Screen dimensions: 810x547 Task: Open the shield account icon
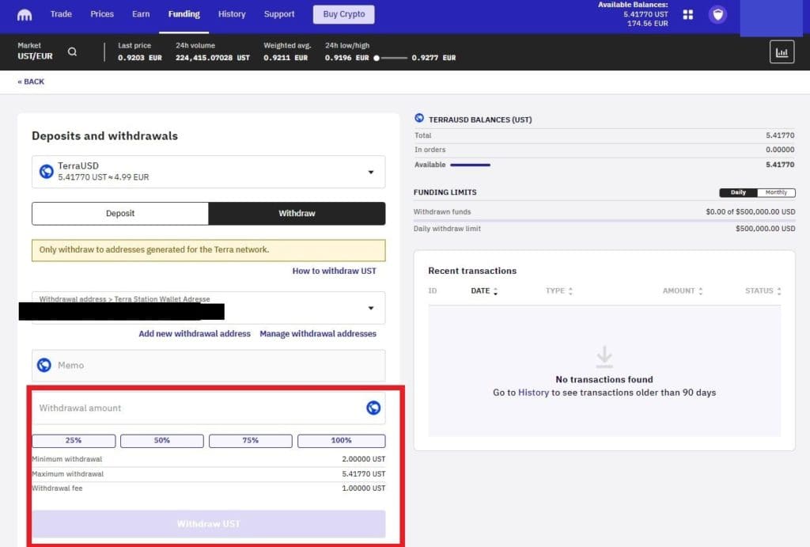point(717,14)
